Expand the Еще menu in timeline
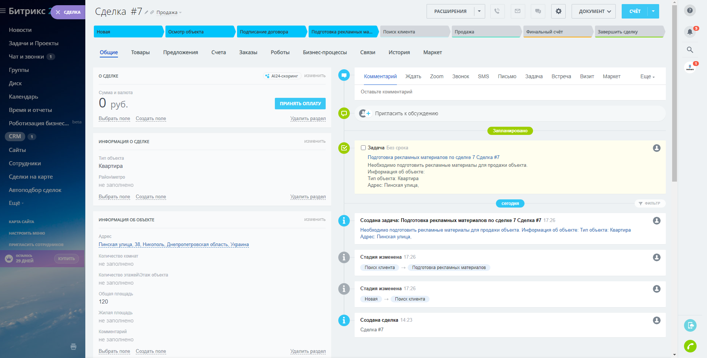Image resolution: width=707 pixels, height=358 pixels. (x=647, y=77)
